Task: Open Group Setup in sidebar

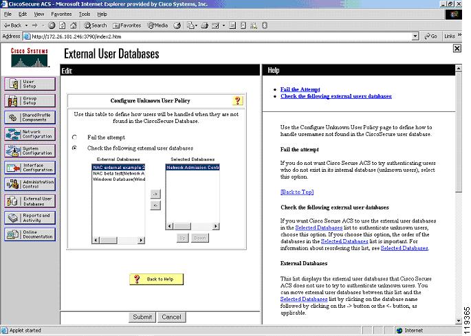Action: 30,100
